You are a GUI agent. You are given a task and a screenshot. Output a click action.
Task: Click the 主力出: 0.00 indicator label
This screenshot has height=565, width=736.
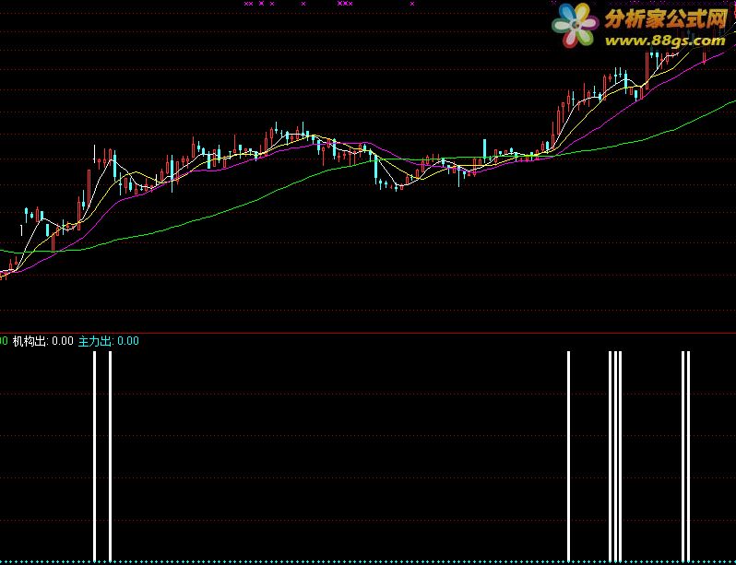(109, 341)
